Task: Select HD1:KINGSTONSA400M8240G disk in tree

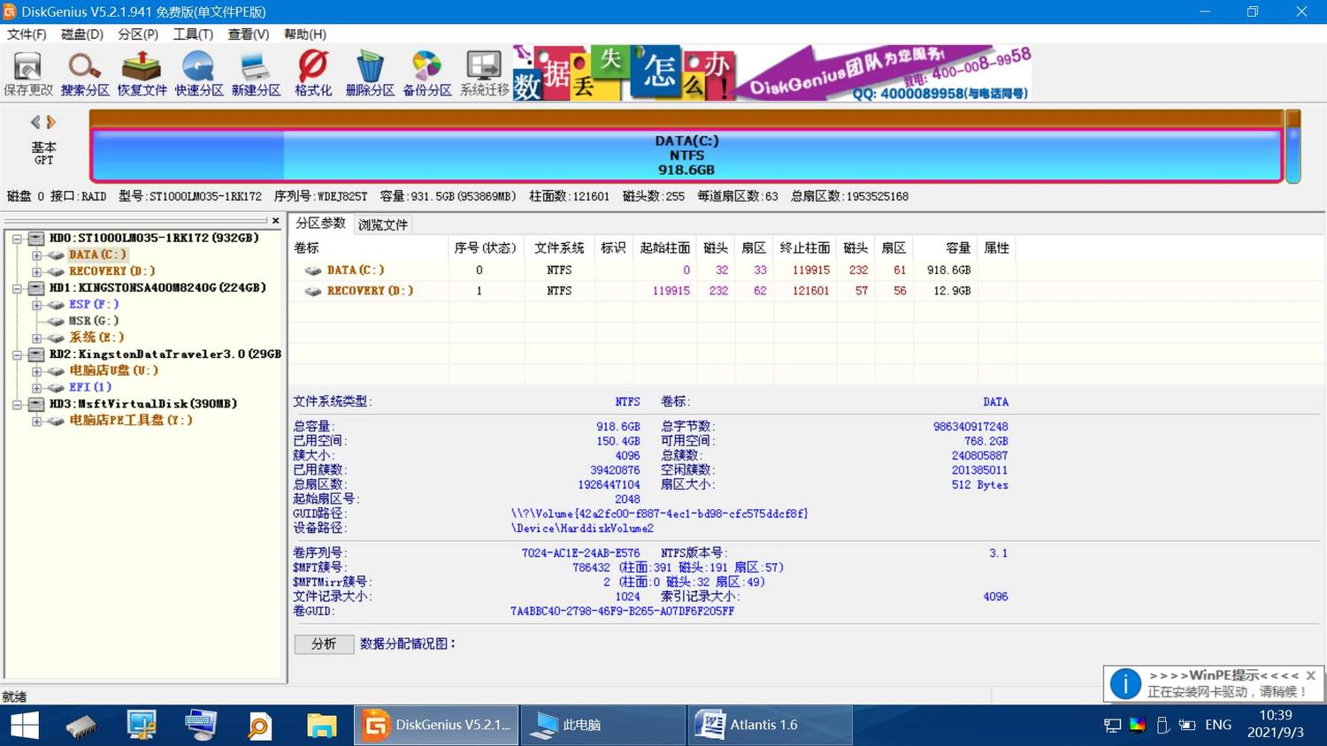Action: [x=157, y=288]
